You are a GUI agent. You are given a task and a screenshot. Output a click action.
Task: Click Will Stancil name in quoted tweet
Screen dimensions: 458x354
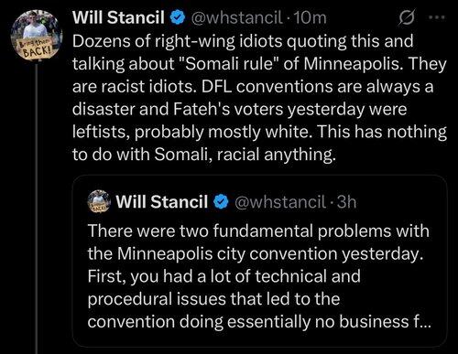tap(162, 202)
